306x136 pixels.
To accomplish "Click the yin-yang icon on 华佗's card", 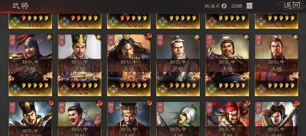I will click(197, 37).
